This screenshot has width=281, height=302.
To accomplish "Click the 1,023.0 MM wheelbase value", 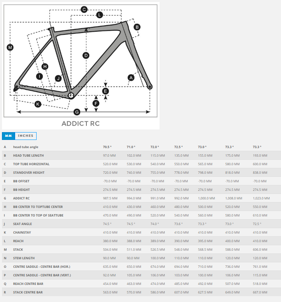I will pyautogui.click(x=261, y=198).
